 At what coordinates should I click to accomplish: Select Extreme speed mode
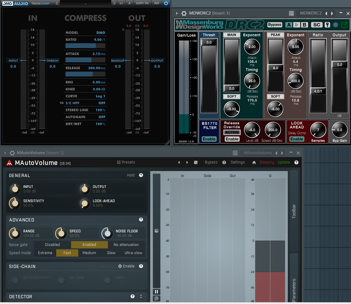[x=45, y=253]
